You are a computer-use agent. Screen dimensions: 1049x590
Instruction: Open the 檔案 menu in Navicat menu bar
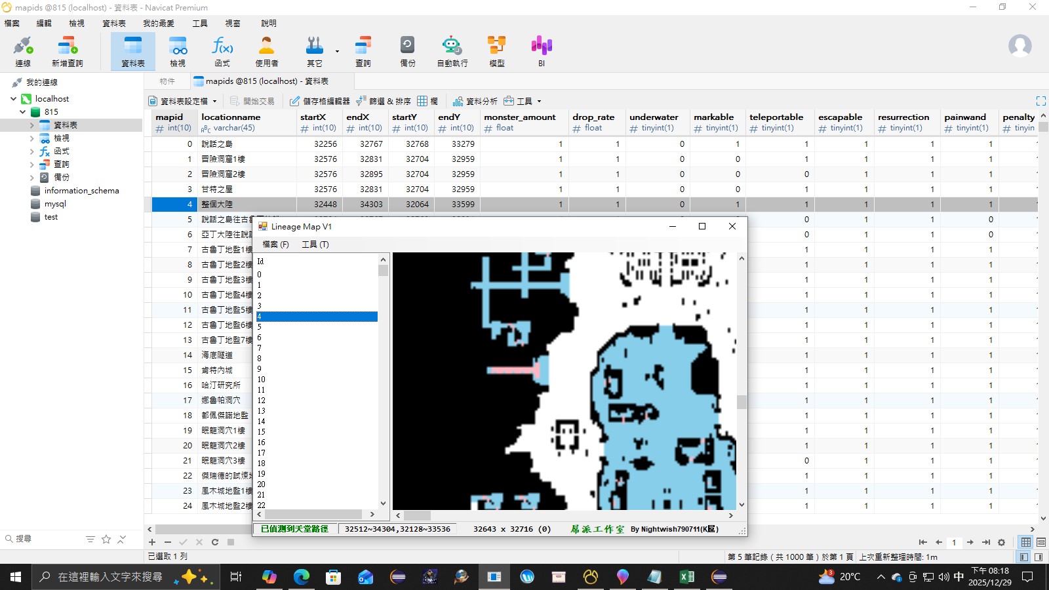(x=12, y=24)
